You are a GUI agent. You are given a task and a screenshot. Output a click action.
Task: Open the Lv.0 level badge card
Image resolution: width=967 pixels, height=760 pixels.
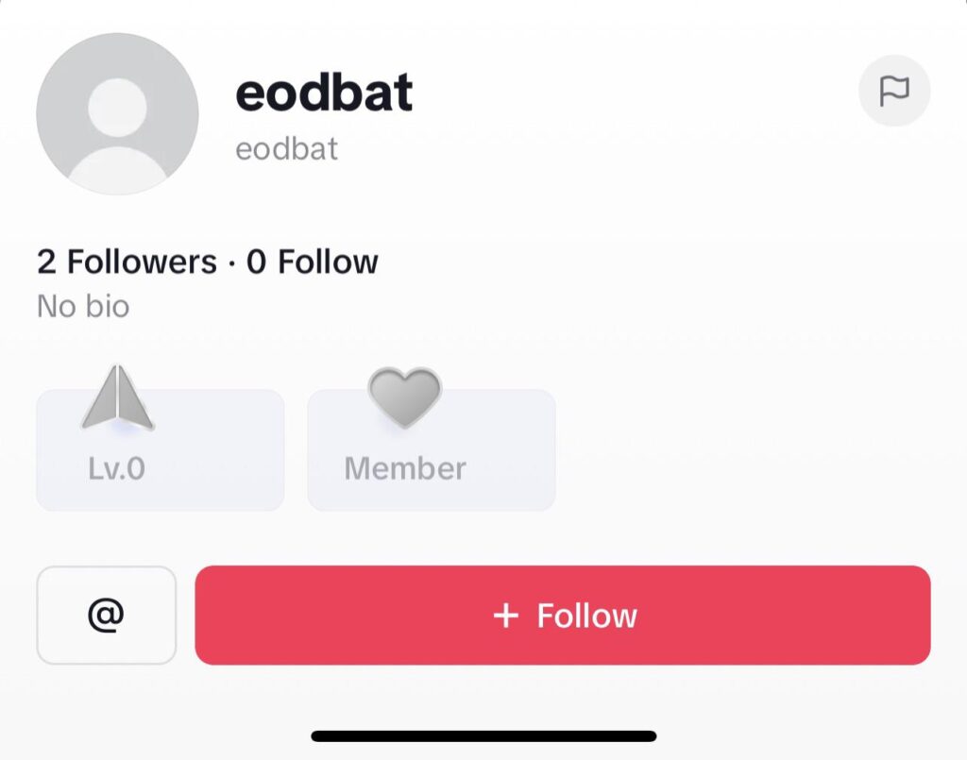(x=161, y=450)
